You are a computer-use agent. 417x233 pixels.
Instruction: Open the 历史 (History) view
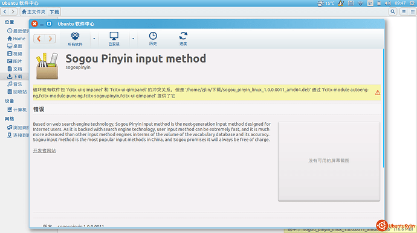coord(153,39)
